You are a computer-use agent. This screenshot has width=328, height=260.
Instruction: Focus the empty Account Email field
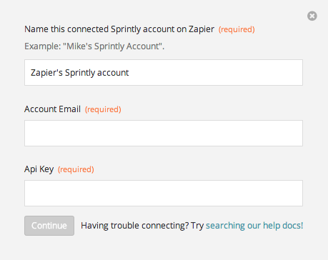(x=164, y=133)
